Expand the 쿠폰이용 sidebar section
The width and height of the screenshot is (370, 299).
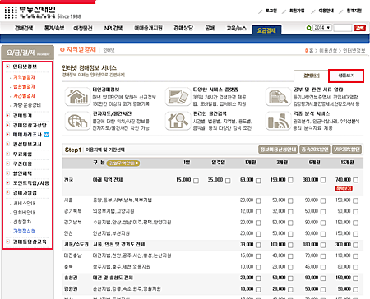[x=22, y=163]
